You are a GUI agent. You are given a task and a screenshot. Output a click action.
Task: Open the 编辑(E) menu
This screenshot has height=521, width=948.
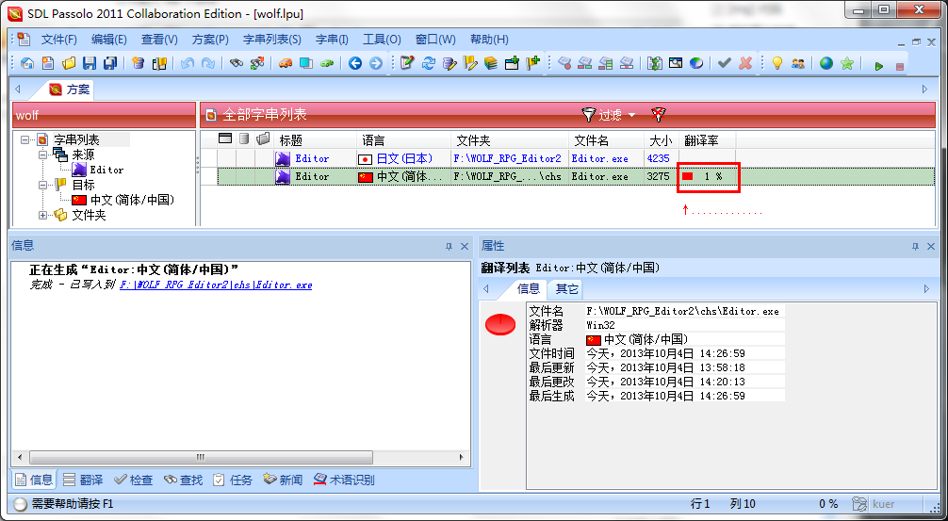pyautogui.click(x=108, y=40)
